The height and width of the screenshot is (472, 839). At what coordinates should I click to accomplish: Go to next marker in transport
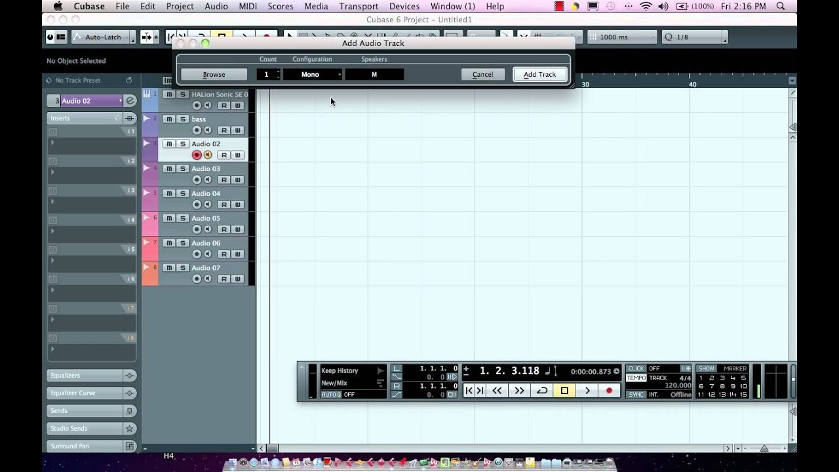tap(480, 391)
